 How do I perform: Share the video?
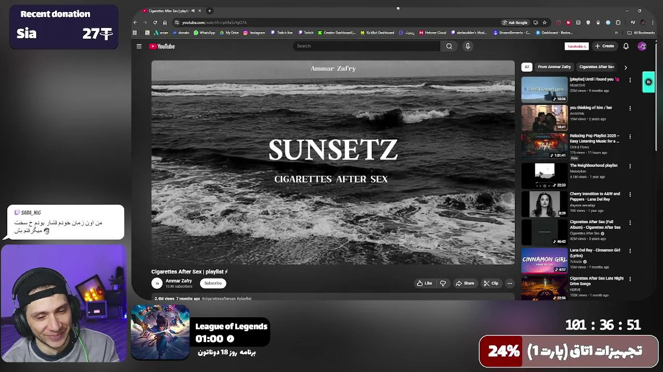(465, 283)
